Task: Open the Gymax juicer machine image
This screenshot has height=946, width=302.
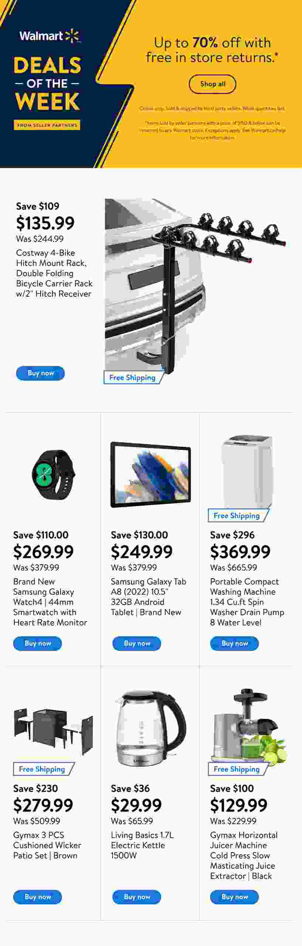Action: point(249,725)
